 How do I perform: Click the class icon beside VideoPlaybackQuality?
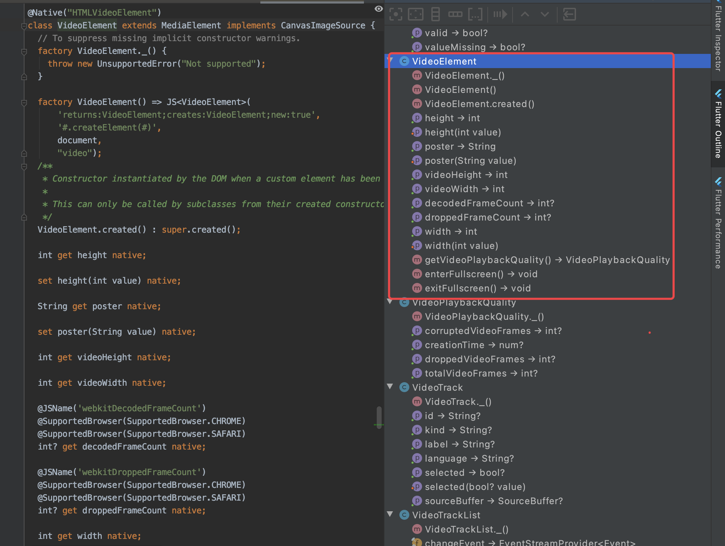point(404,302)
